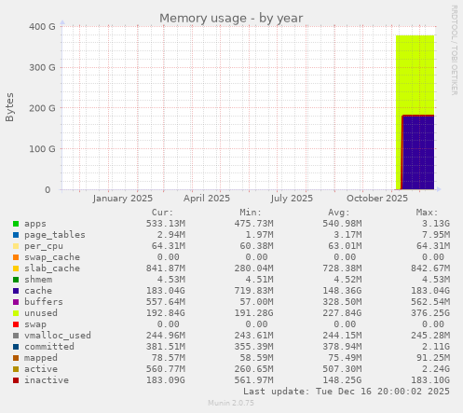Click the 'Last update' timestamp line
Viewport: 463px width, 413px height.
347,392
